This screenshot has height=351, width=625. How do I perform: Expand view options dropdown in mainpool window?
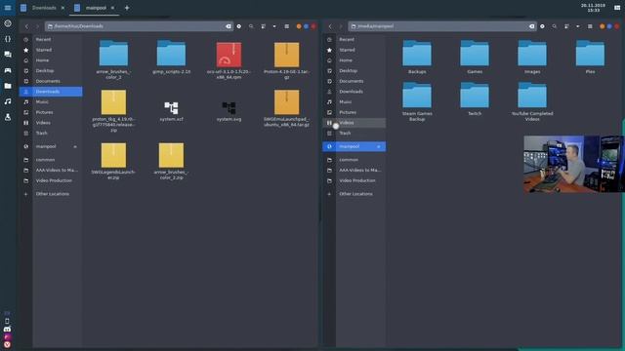point(577,26)
